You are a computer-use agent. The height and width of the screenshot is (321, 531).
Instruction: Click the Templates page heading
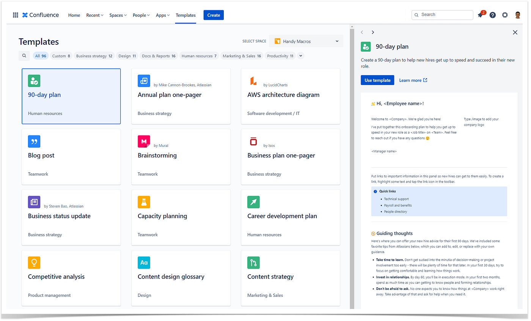click(39, 41)
